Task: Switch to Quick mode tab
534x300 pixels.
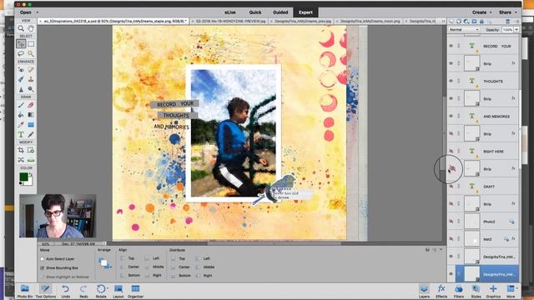Action: click(x=255, y=12)
